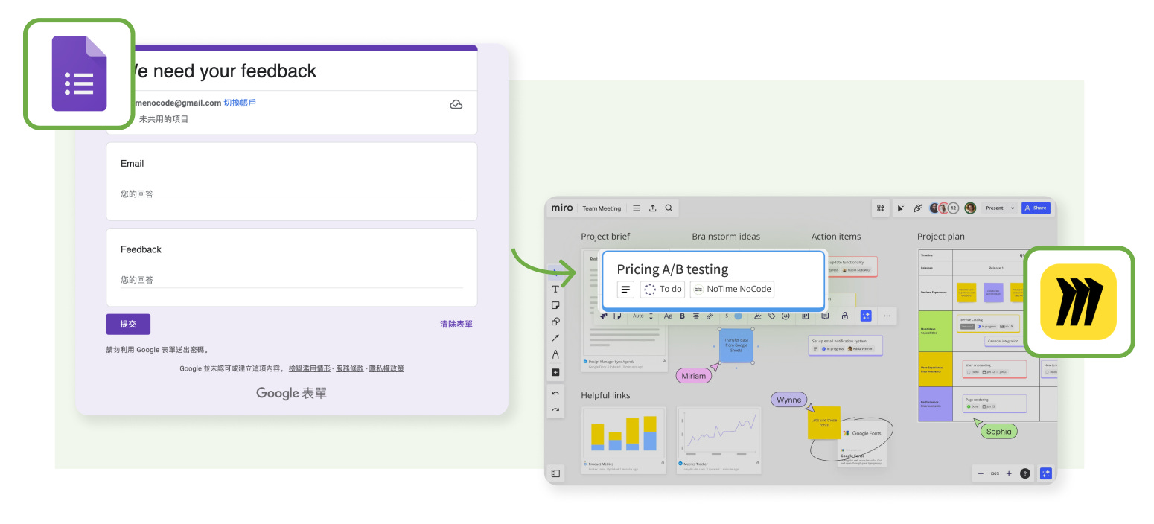Open the more options ellipsis in context toolbar
The width and height of the screenshot is (1154, 524).
(887, 316)
